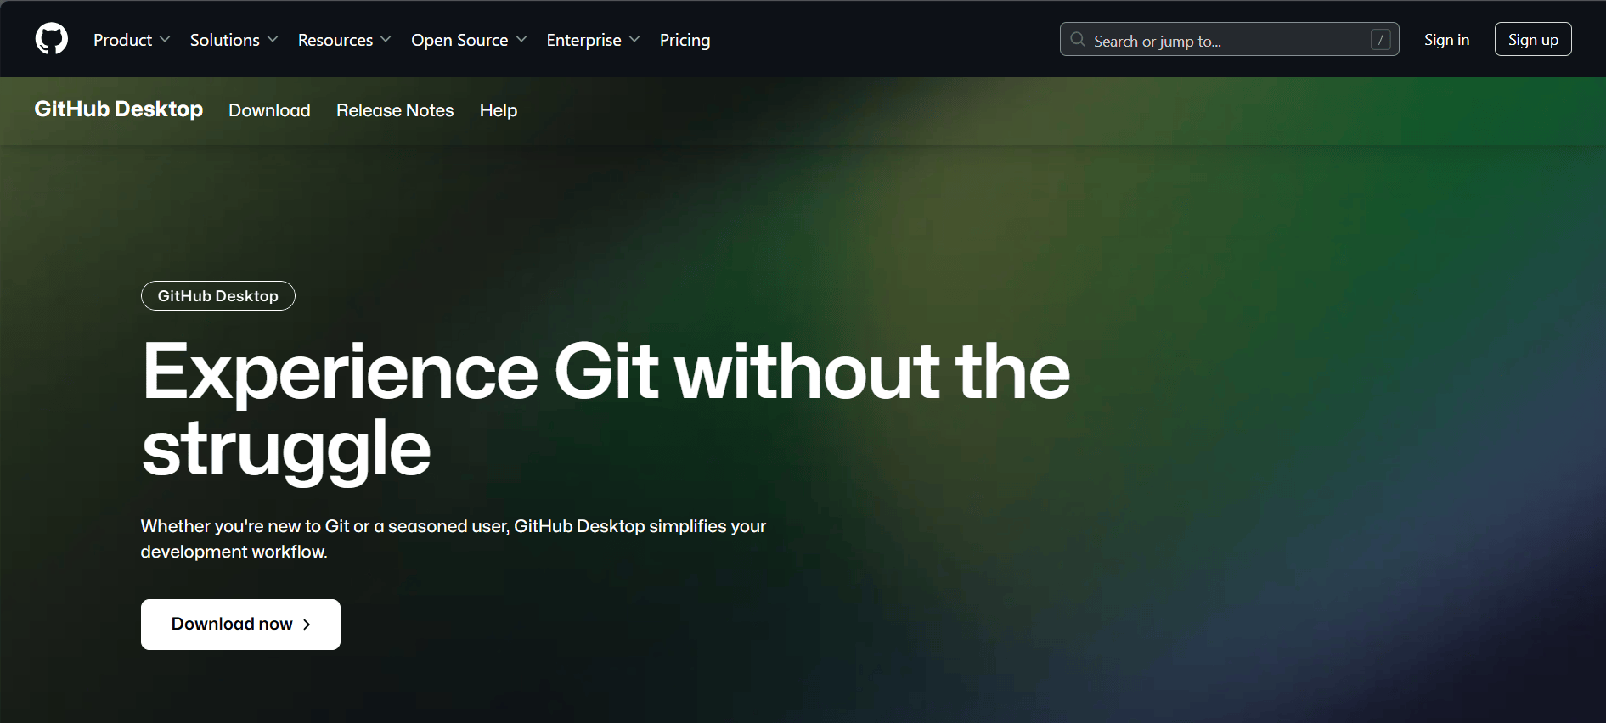
Task: Expand the Enterprise dropdown menu
Action: (593, 40)
